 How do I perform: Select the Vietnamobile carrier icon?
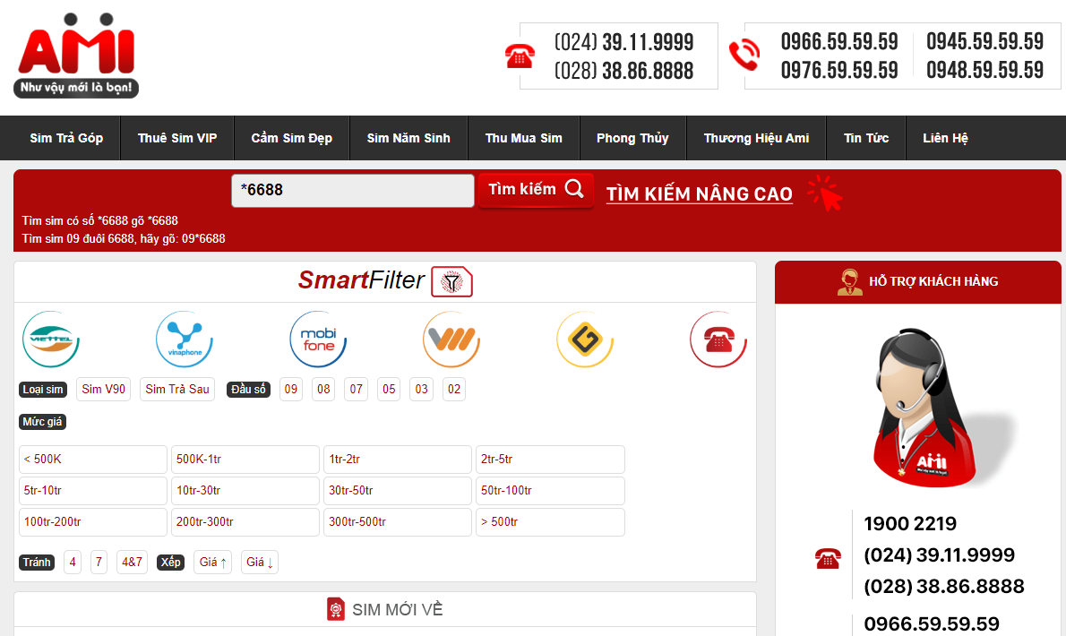(451, 339)
